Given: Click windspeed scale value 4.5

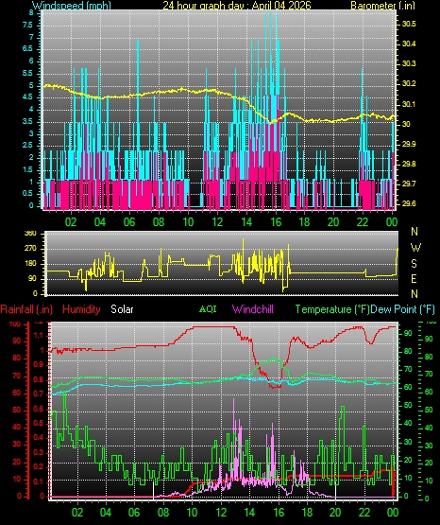Looking at the screenshot, I should [27, 97].
